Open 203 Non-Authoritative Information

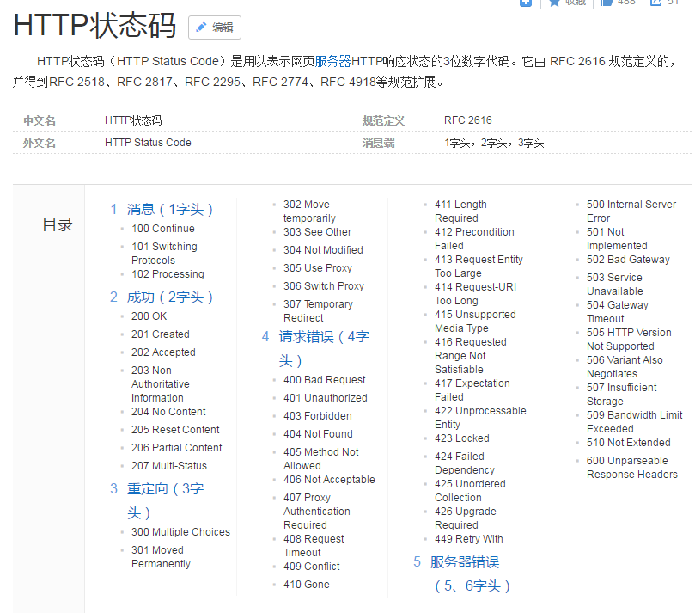click(x=160, y=384)
